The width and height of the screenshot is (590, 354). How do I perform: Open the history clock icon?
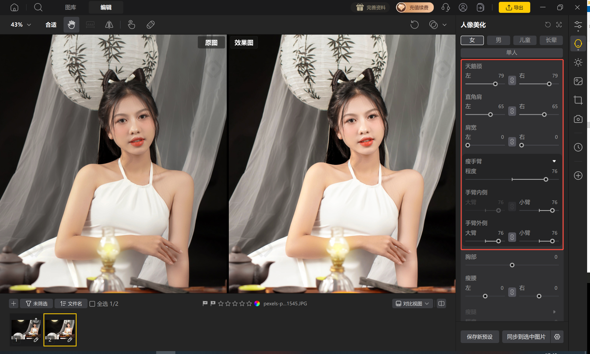coord(578,147)
